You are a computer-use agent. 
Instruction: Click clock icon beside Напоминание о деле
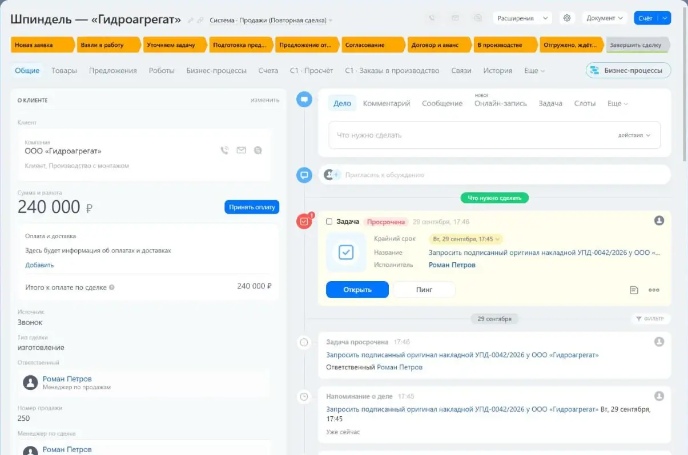(x=304, y=396)
